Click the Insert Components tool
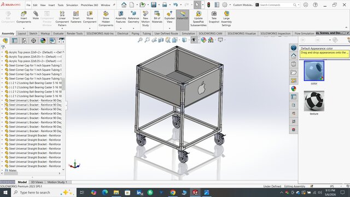 (x=24, y=17)
